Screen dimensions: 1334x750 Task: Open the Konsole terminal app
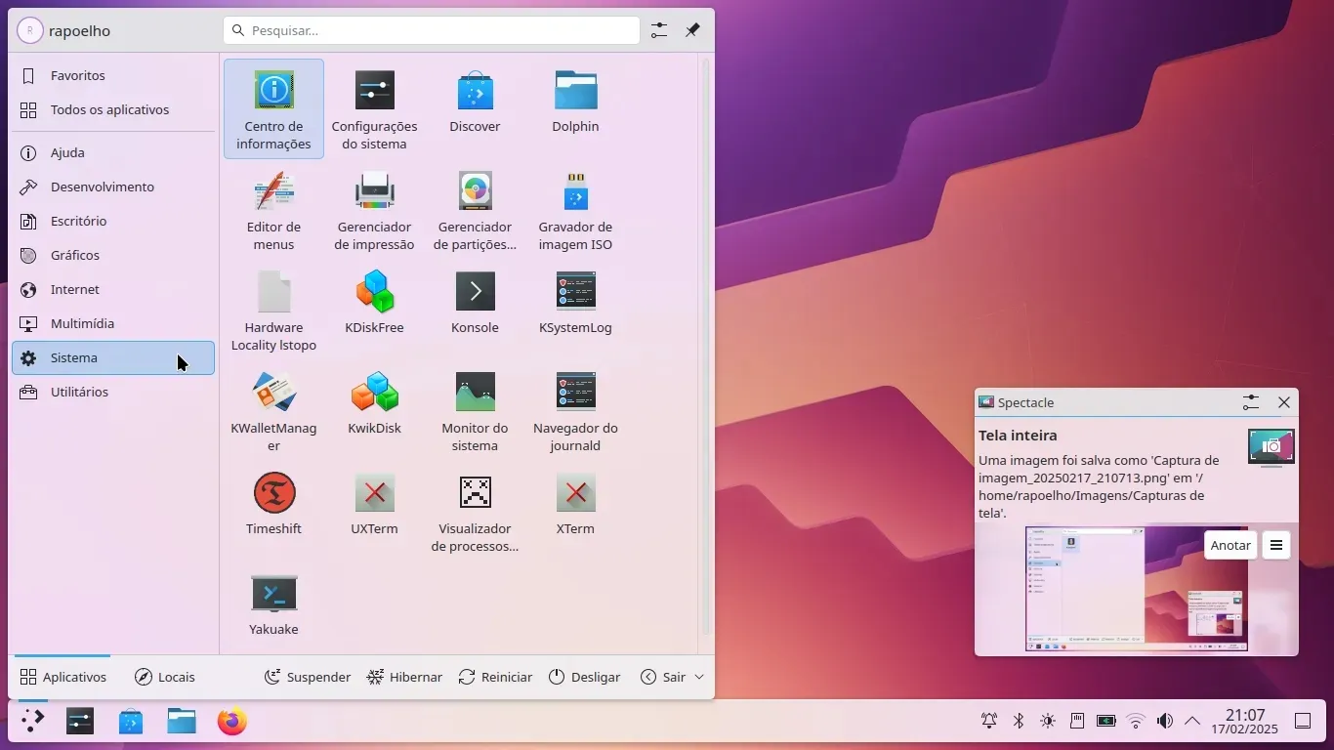pyautogui.click(x=475, y=303)
